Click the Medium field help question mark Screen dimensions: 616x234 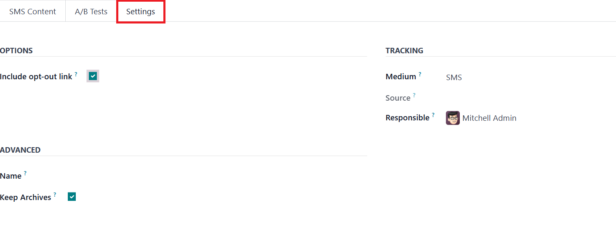coord(420,74)
